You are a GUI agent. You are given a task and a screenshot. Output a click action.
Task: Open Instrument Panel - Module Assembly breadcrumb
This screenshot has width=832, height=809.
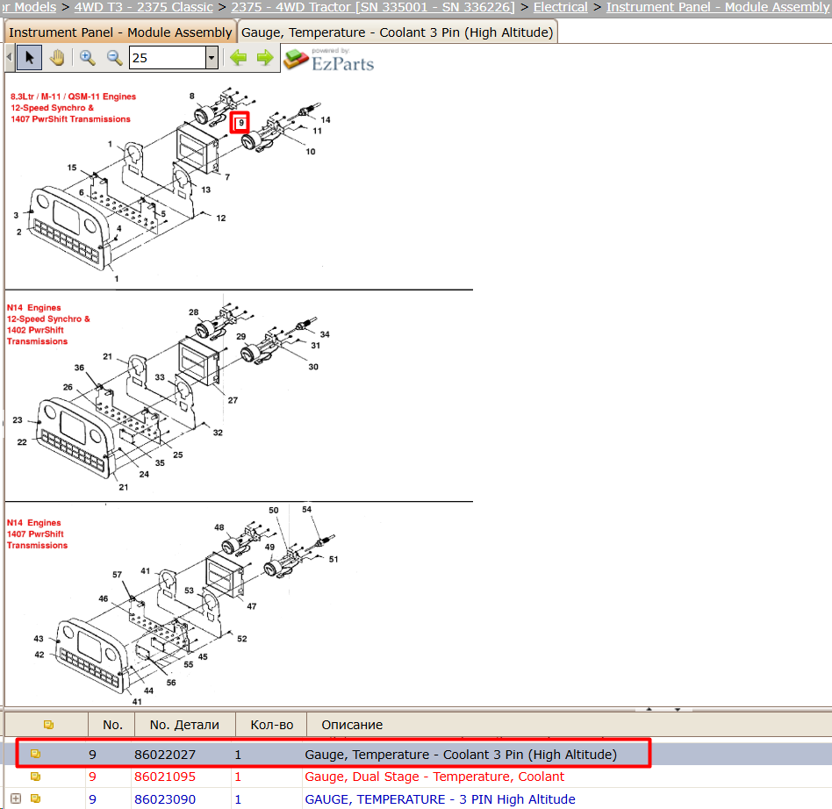(717, 7)
